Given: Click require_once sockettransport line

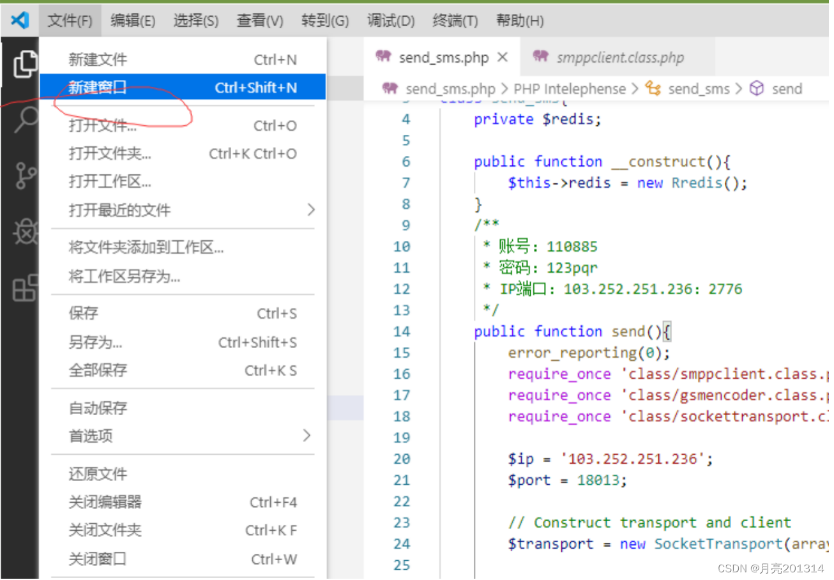Looking at the screenshot, I should tap(668, 416).
